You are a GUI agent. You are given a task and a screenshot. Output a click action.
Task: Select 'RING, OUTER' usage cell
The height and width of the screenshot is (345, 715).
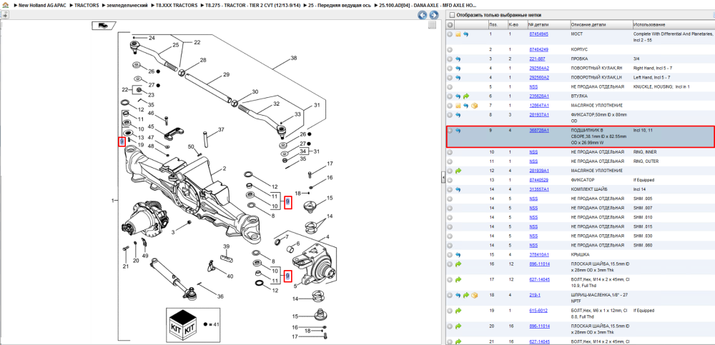[x=645, y=161]
